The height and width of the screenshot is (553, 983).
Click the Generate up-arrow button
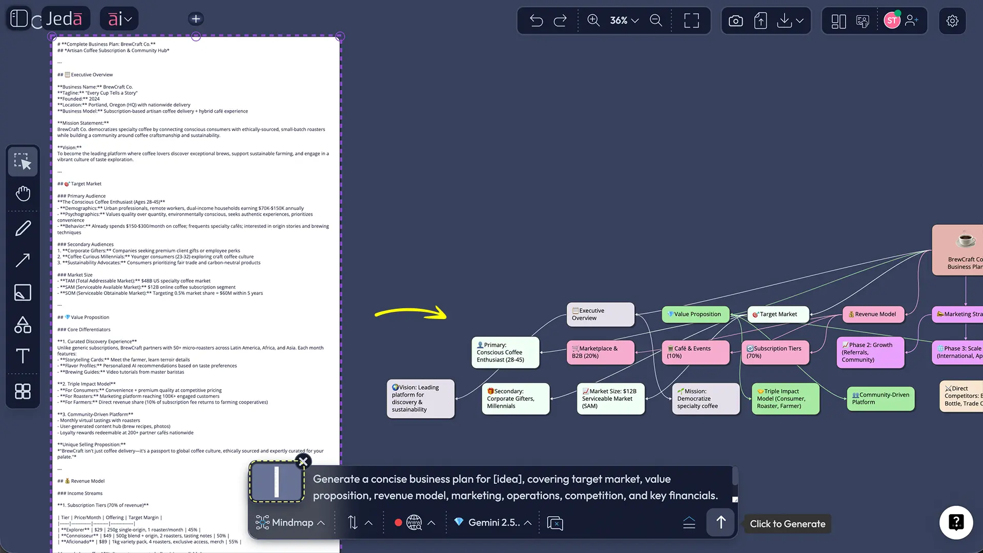[x=721, y=522]
